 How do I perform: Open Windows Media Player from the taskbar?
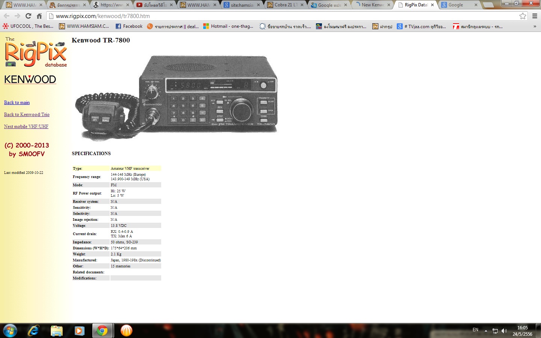point(79,330)
